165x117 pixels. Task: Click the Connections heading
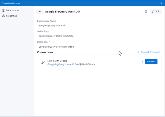(45, 52)
